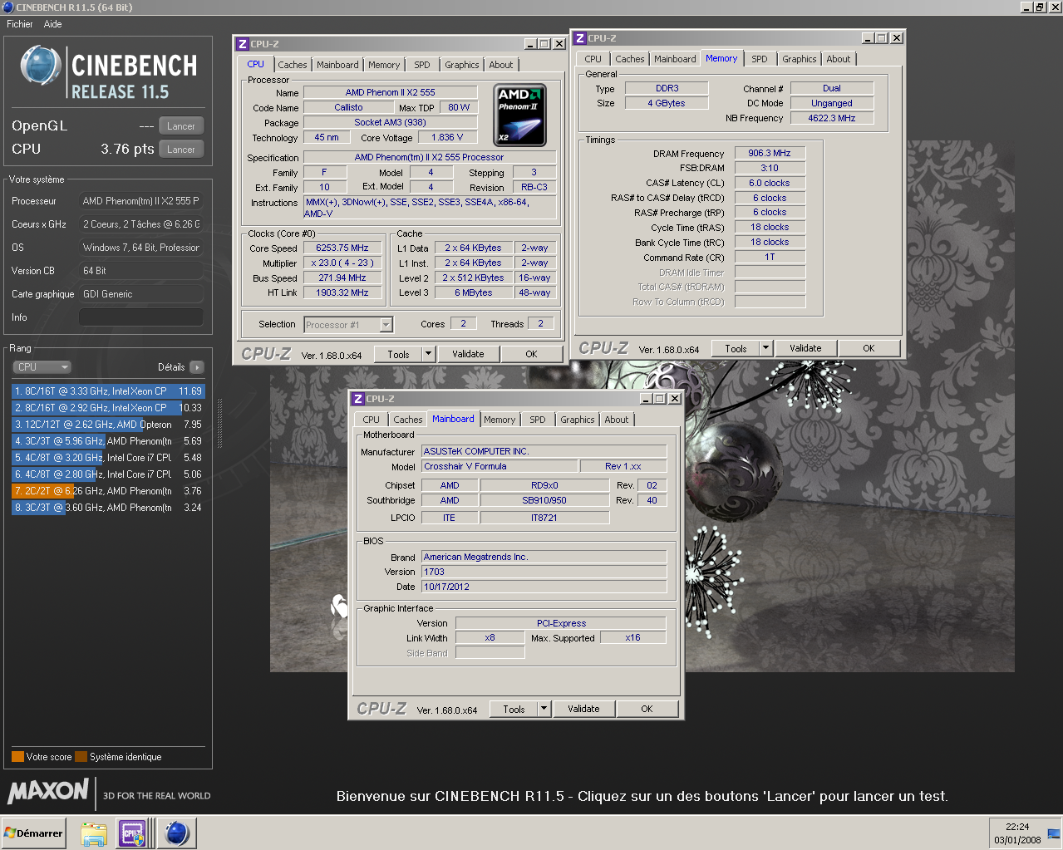Click Validate in Memory window
This screenshot has width=1063, height=850.
(805, 348)
